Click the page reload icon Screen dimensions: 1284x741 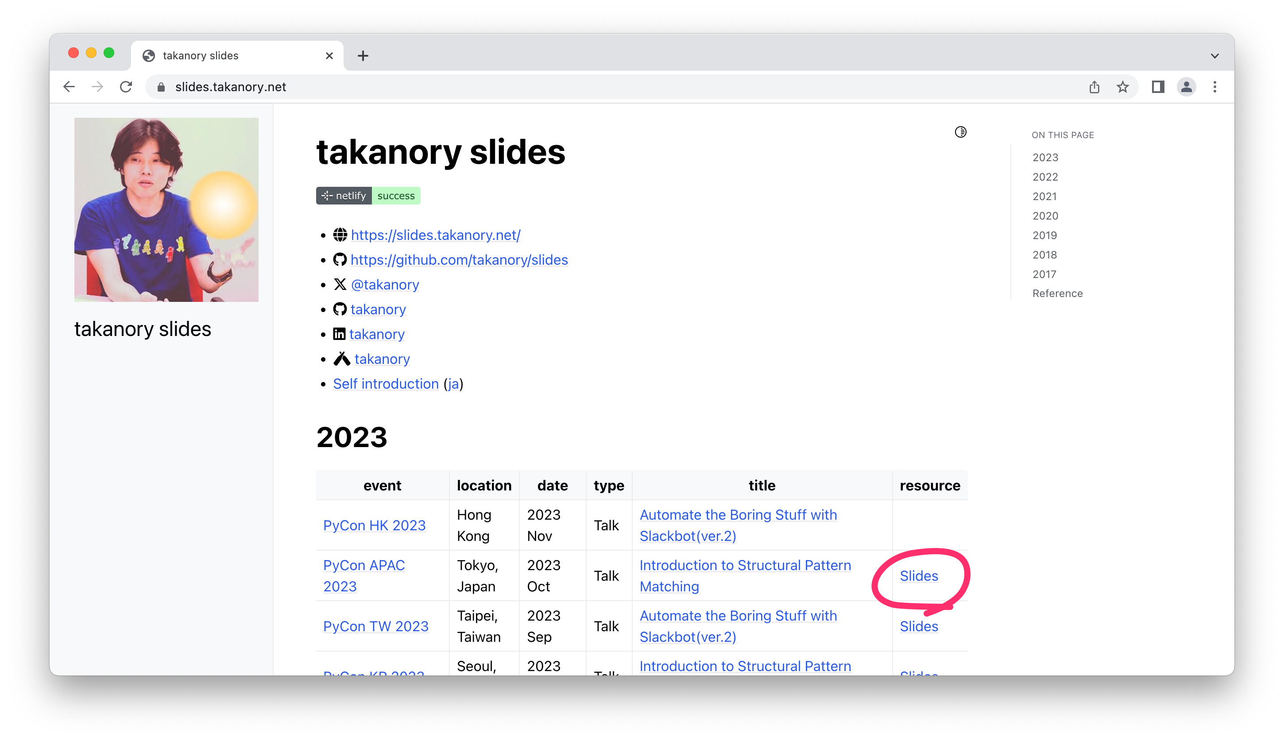[x=126, y=86]
